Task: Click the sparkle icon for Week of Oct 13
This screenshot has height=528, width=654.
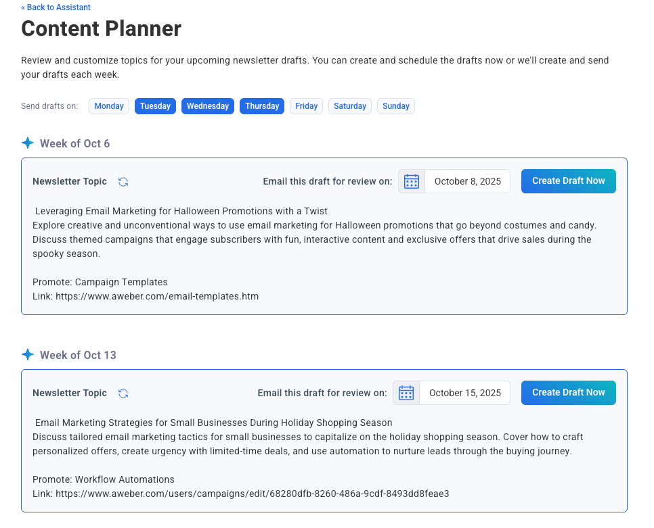Action: point(28,355)
